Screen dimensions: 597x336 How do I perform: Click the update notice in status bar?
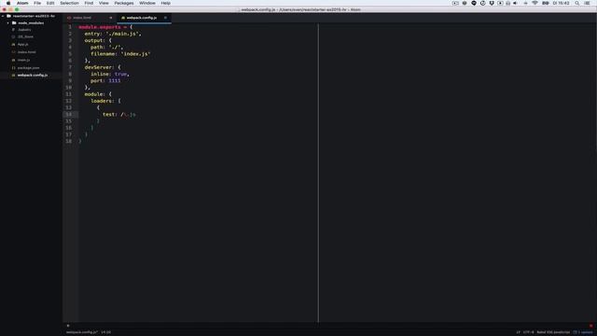tap(583, 332)
